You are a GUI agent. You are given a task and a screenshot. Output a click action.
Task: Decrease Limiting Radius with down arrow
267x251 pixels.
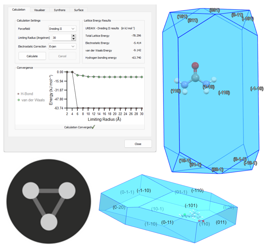pos(74,39)
